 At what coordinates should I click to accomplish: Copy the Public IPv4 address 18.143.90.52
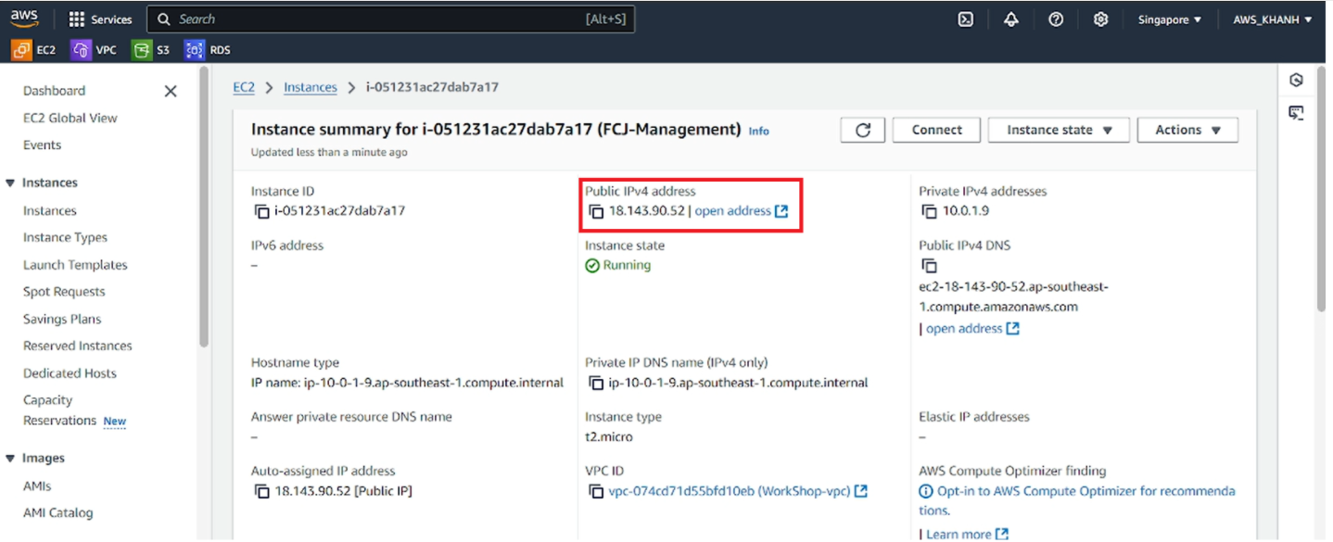(x=596, y=210)
